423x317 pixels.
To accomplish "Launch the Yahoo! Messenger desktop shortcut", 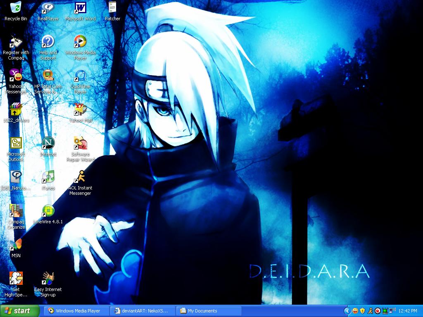I will coord(16,82).
